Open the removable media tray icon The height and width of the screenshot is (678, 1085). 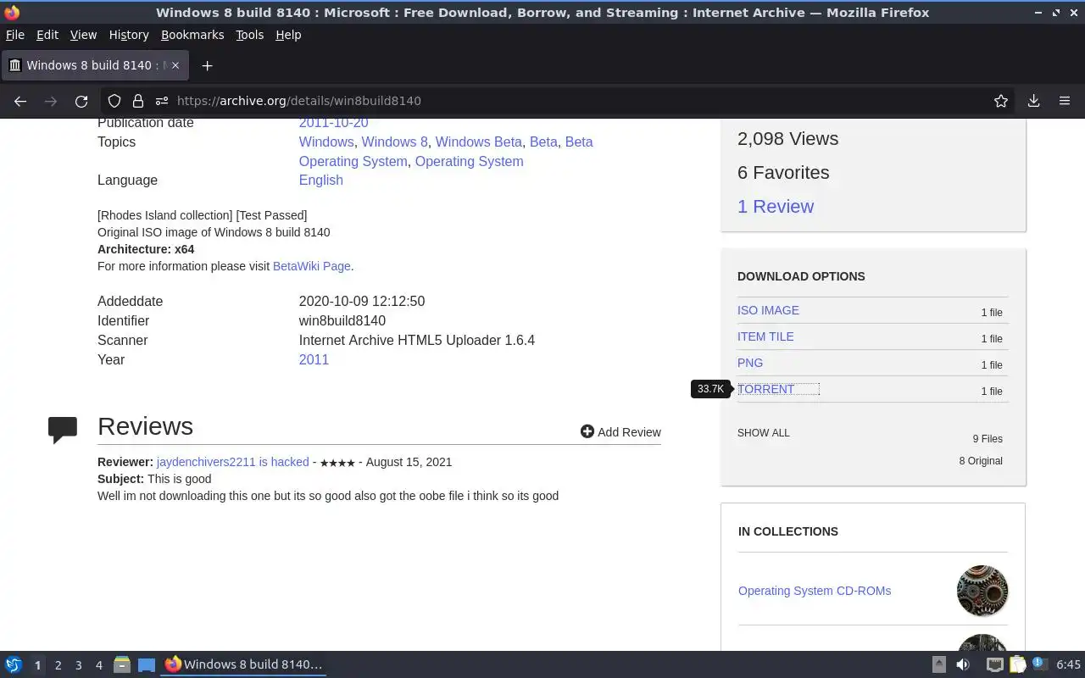939,665
